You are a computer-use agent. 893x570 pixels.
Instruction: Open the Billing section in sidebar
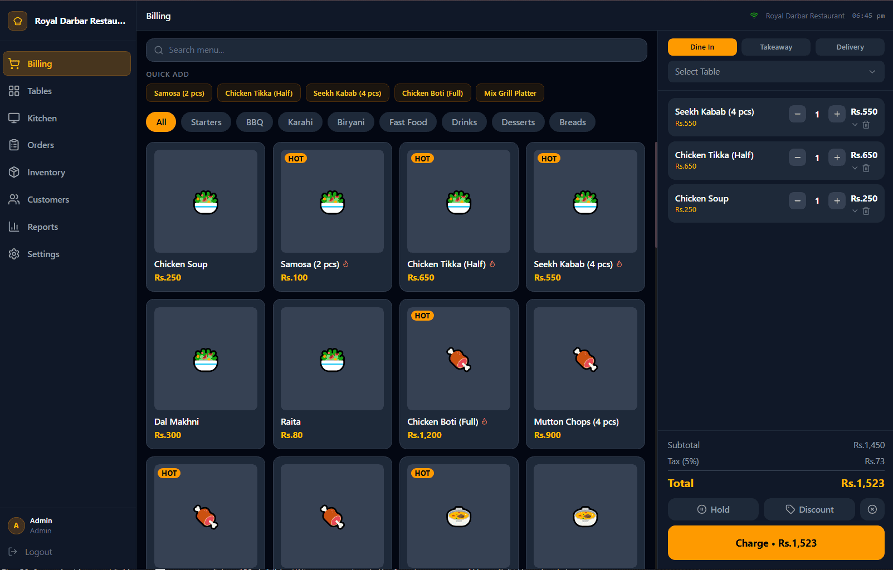pos(14,63)
